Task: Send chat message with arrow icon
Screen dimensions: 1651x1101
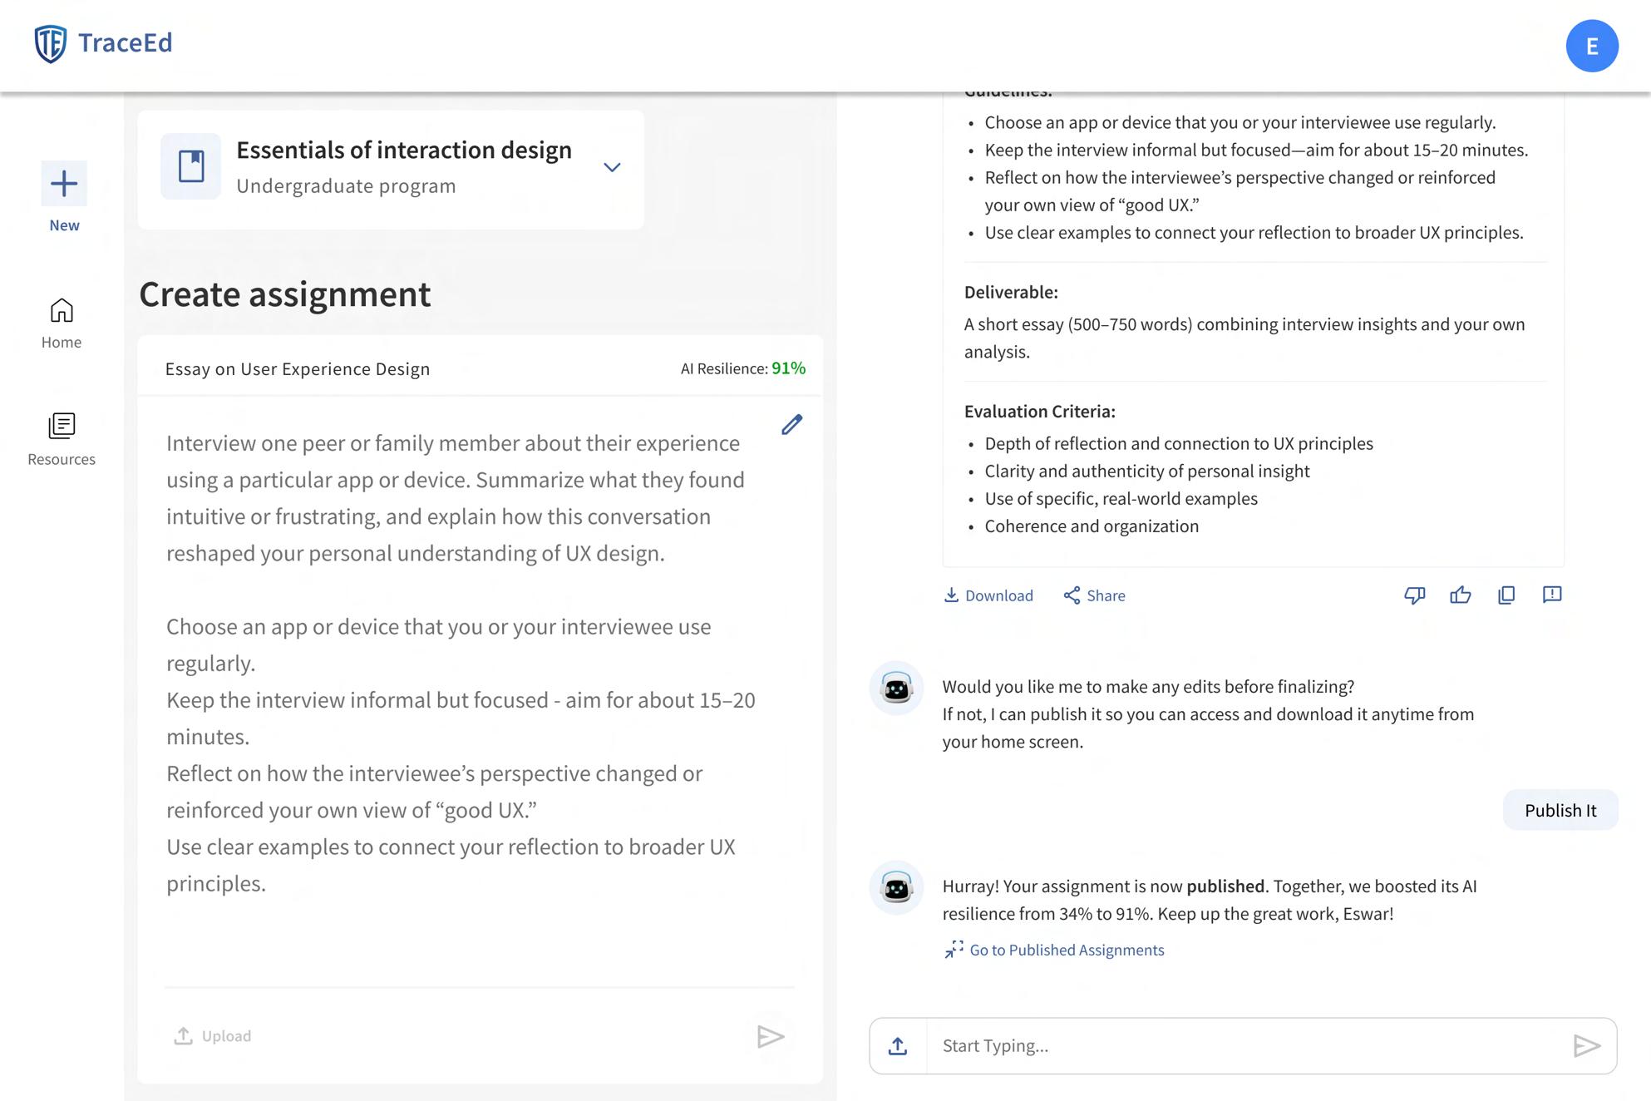Action: (1586, 1046)
